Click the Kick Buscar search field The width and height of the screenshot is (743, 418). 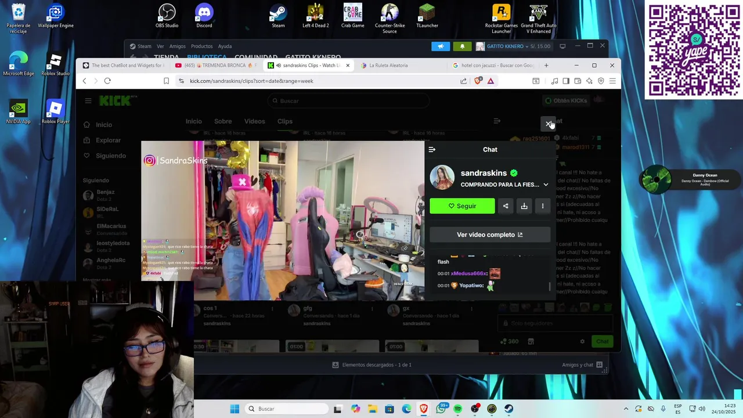pyautogui.click(x=348, y=101)
